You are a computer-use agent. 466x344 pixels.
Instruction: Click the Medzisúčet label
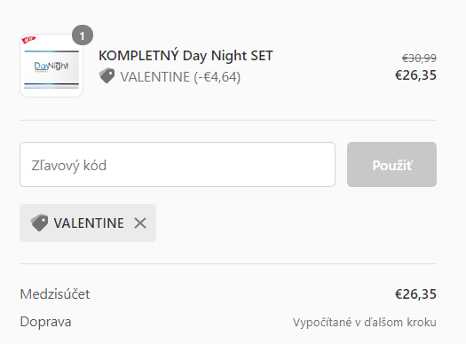pyautogui.click(x=55, y=294)
